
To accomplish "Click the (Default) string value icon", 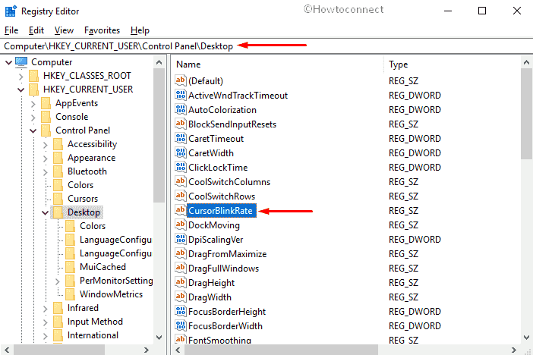I will [181, 80].
